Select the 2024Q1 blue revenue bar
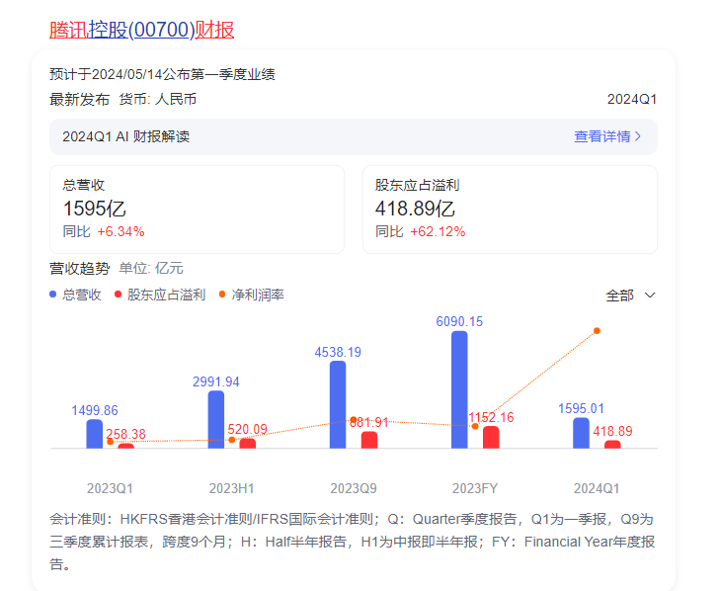 581,433
